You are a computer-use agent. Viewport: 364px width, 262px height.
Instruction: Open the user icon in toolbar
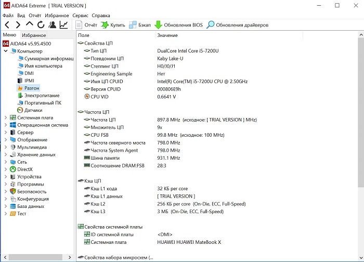point(53,24)
